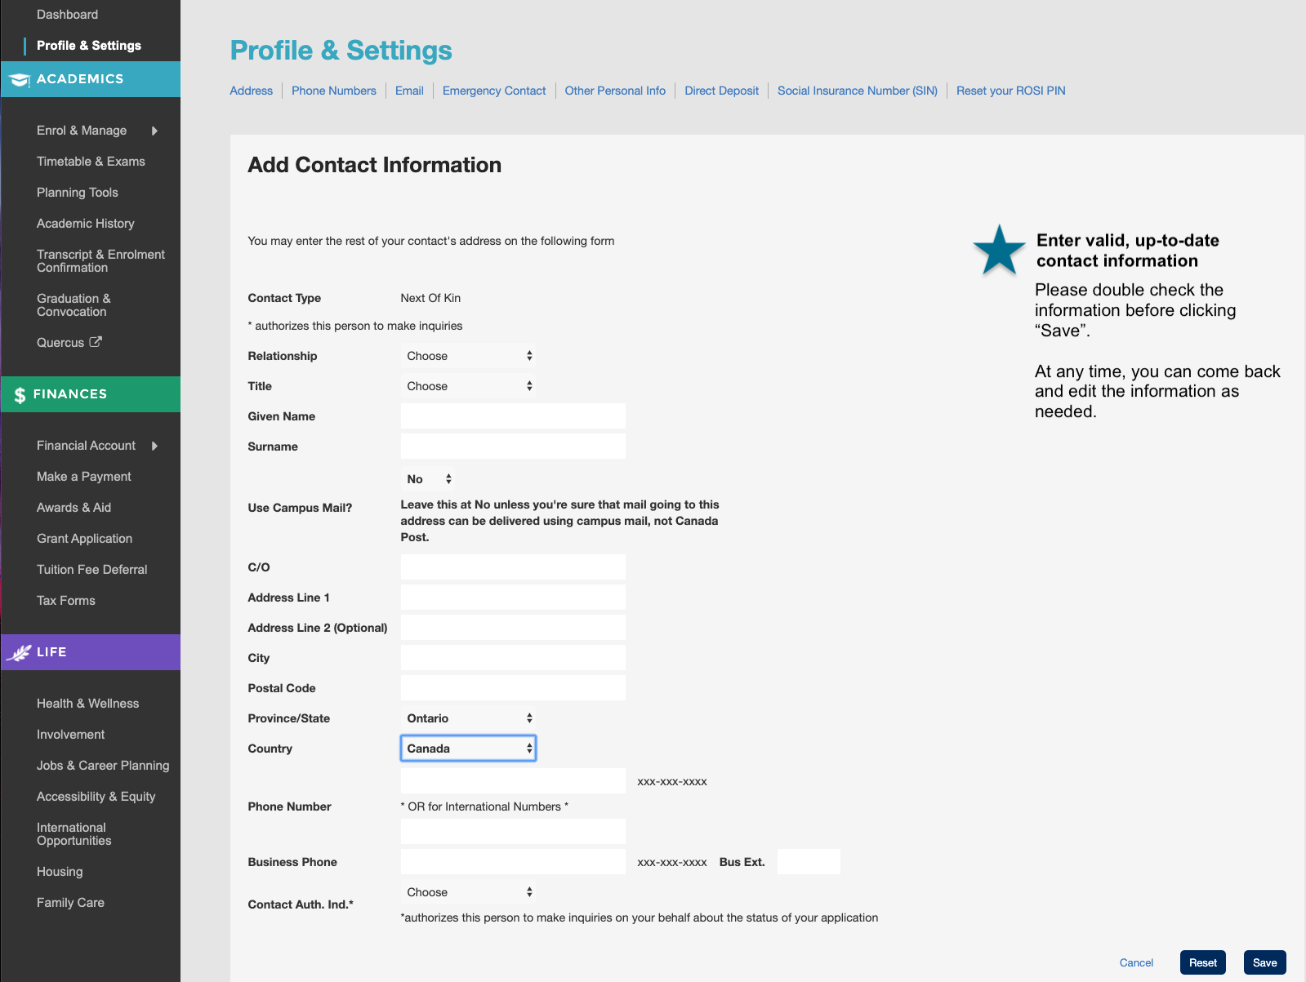
Task: Open the Country dropdown showing Canada
Action: click(x=469, y=749)
